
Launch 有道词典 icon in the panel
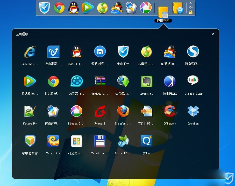[53, 111]
